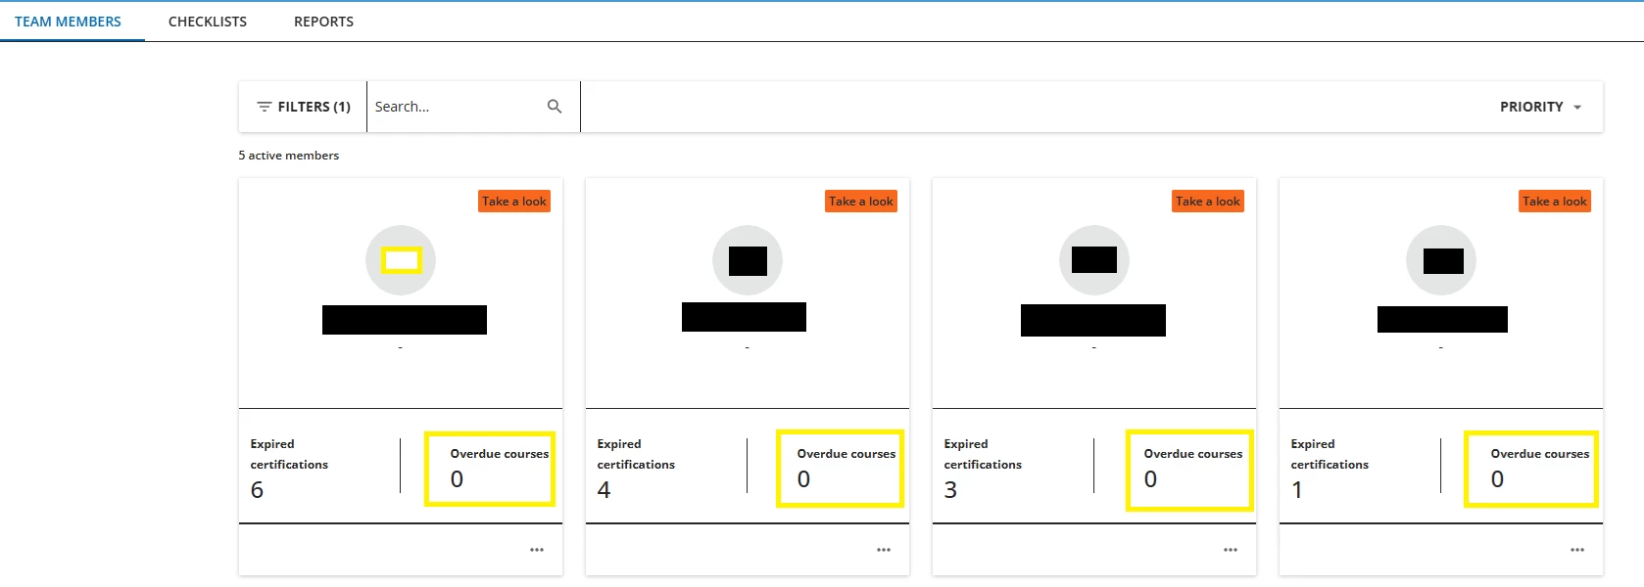
Task: Click the filter lines icon beside Filters
Action: click(264, 107)
